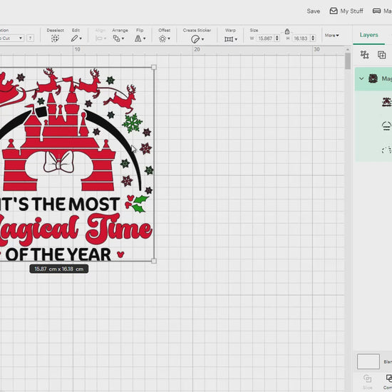Click the width stepper arrows
Viewport: 392px width, 392px height.
[277, 38]
